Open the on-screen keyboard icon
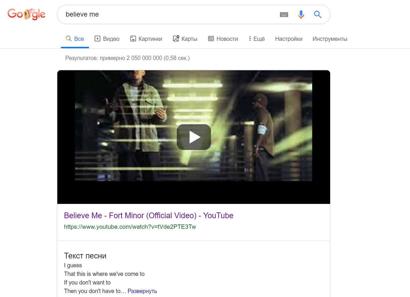 (284, 15)
